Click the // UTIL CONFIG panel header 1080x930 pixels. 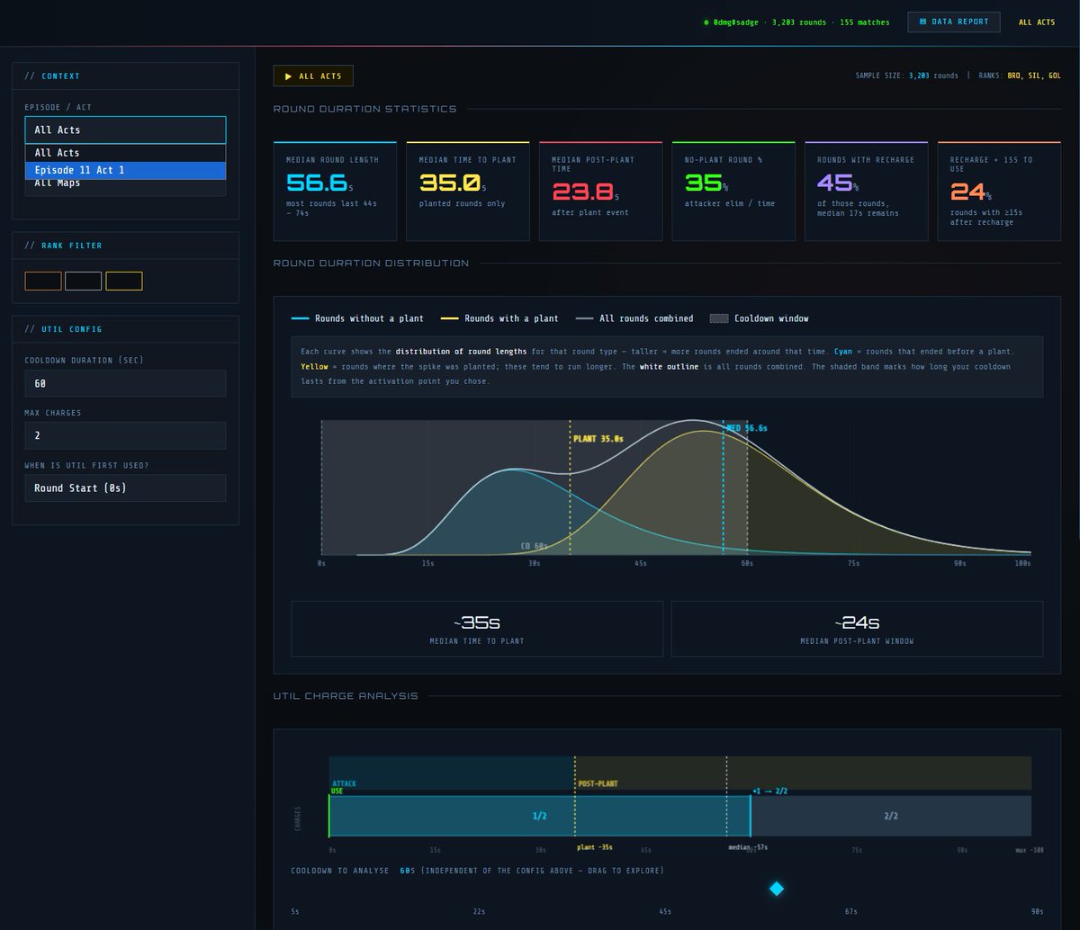(x=125, y=329)
